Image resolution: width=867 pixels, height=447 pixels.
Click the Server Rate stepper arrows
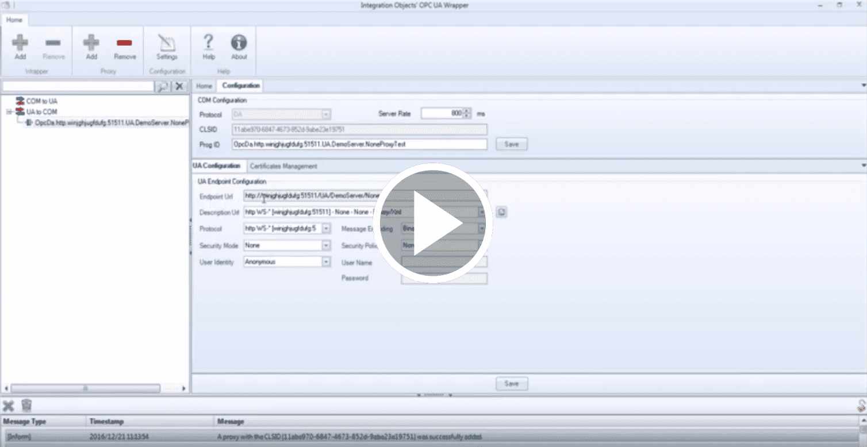(467, 113)
